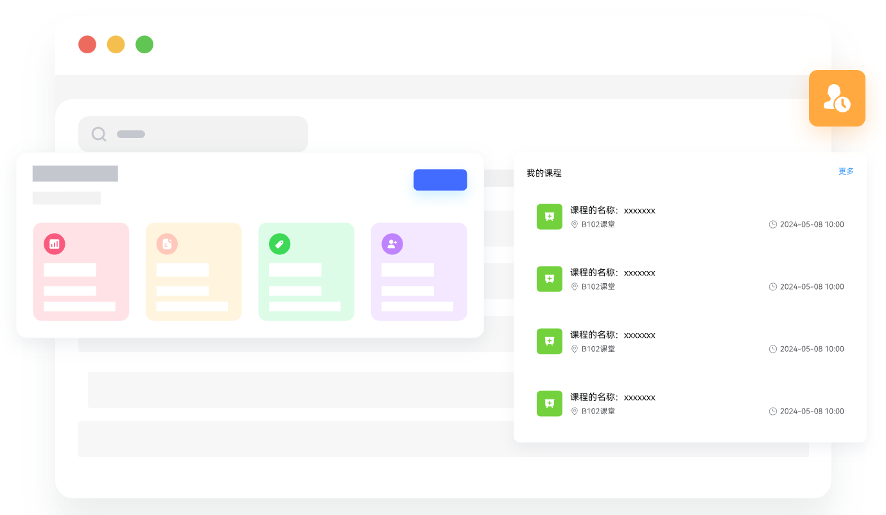Click the orange user-with-clock floating icon
This screenshot has height=515, width=886.
tap(837, 98)
